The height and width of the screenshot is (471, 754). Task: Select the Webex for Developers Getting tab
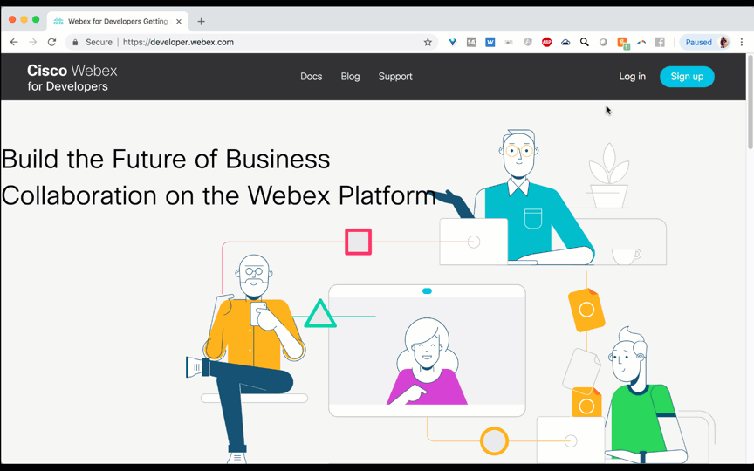118,21
